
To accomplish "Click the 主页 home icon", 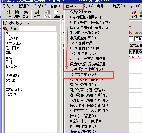I will coord(8,14).
